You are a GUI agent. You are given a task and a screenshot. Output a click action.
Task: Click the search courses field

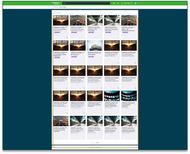coord(67,13)
